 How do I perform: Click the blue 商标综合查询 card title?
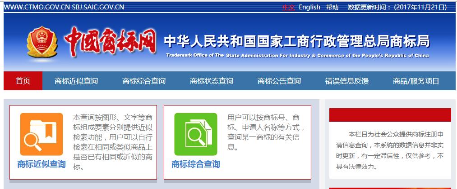(x=195, y=164)
